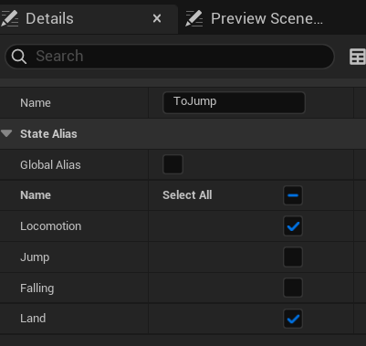
Task: Click the State Alias header label
Action: 48,134
